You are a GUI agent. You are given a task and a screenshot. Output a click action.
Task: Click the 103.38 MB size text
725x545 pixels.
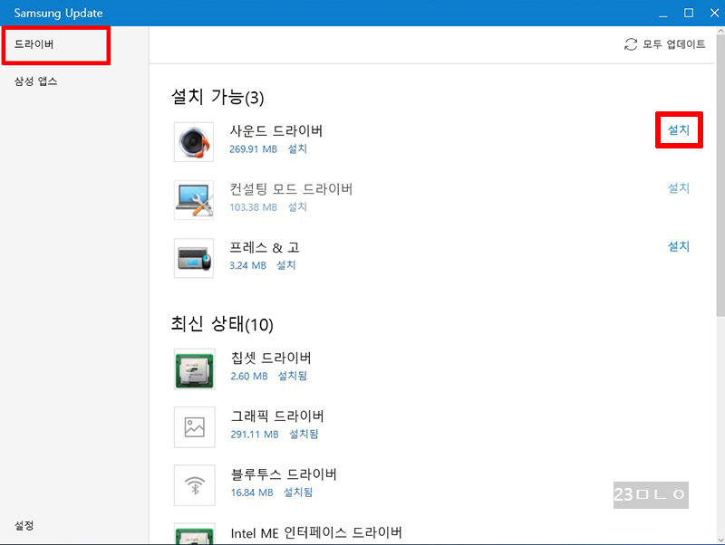point(254,207)
